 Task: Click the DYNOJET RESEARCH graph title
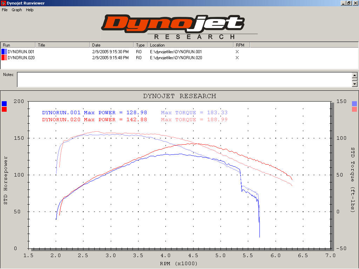pyautogui.click(x=179, y=96)
